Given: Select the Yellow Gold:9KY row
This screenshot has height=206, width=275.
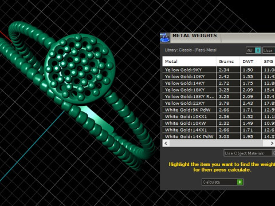Looking at the screenshot, I should coord(219,70).
